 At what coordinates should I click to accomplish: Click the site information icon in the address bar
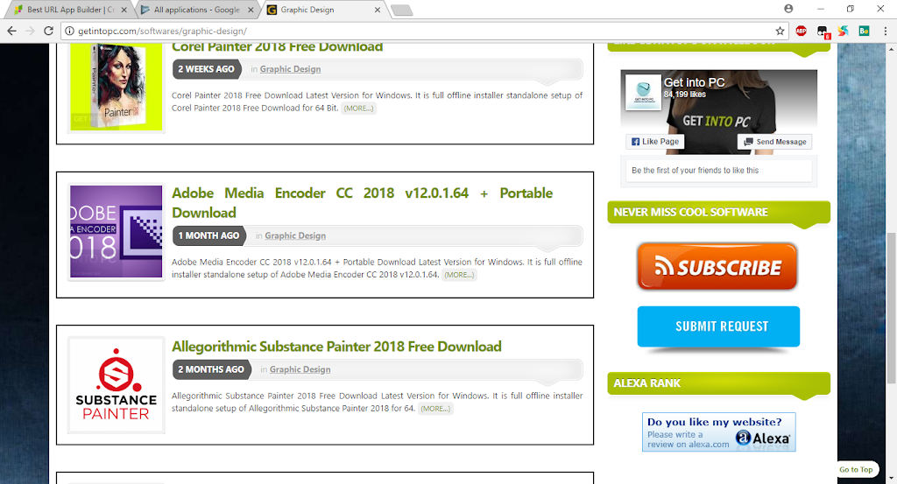70,31
